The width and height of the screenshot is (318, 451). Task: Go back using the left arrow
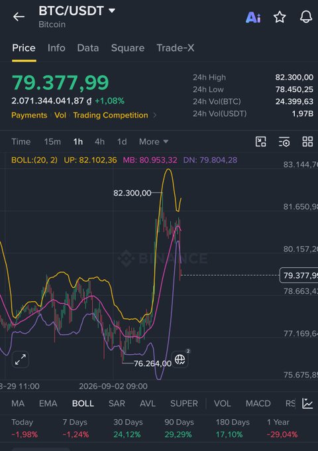click(x=19, y=17)
